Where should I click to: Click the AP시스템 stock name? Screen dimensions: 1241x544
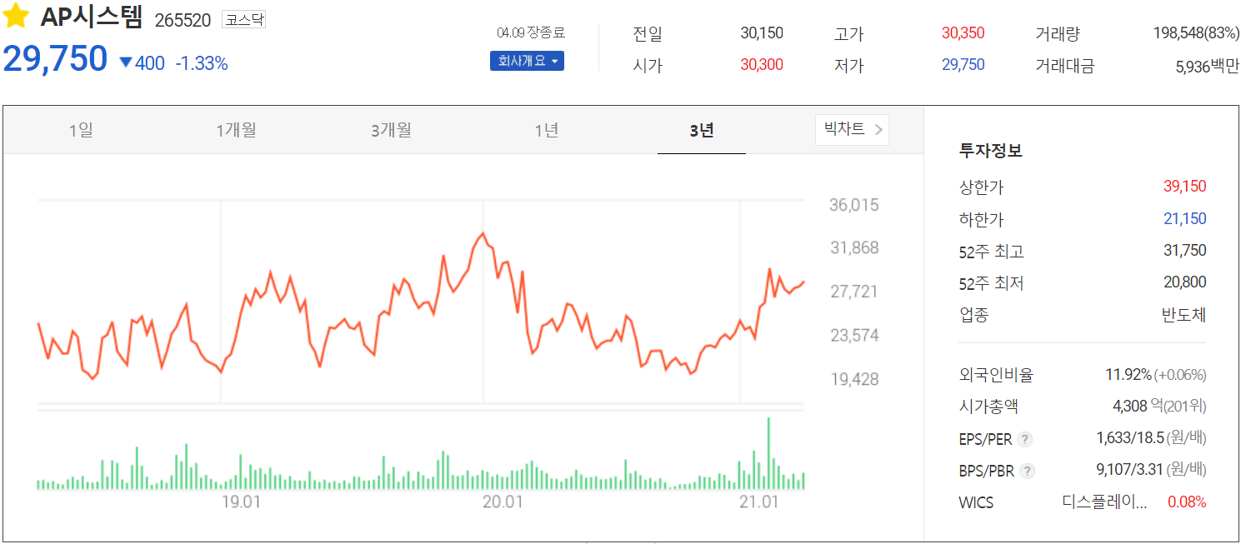pyautogui.click(x=92, y=17)
